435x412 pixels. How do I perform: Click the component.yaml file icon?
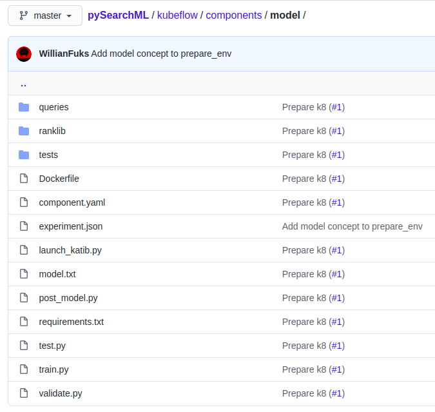(24, 202)
